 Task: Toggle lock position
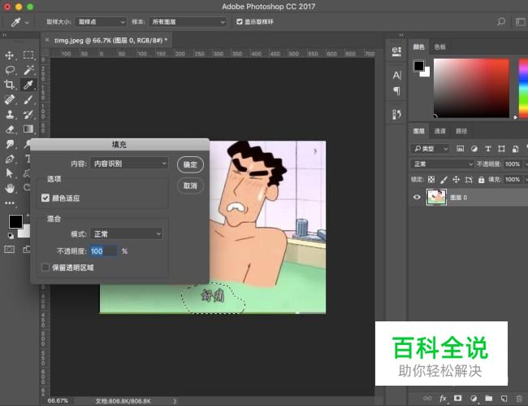tap(456, 179)
